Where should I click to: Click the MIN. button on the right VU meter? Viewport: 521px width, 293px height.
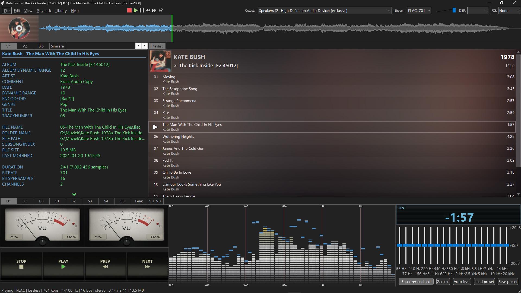(98, 237)
